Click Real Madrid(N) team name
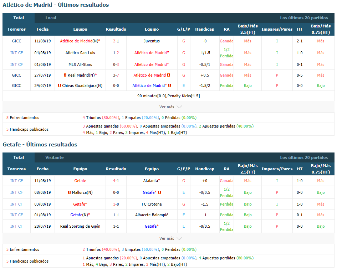The width and height of the screenshot is (337, 269). [x=81, y=75]
